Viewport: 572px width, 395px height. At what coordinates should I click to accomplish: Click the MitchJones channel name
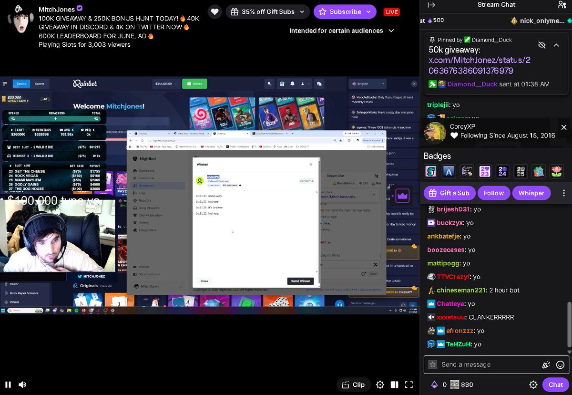(57, 9)
